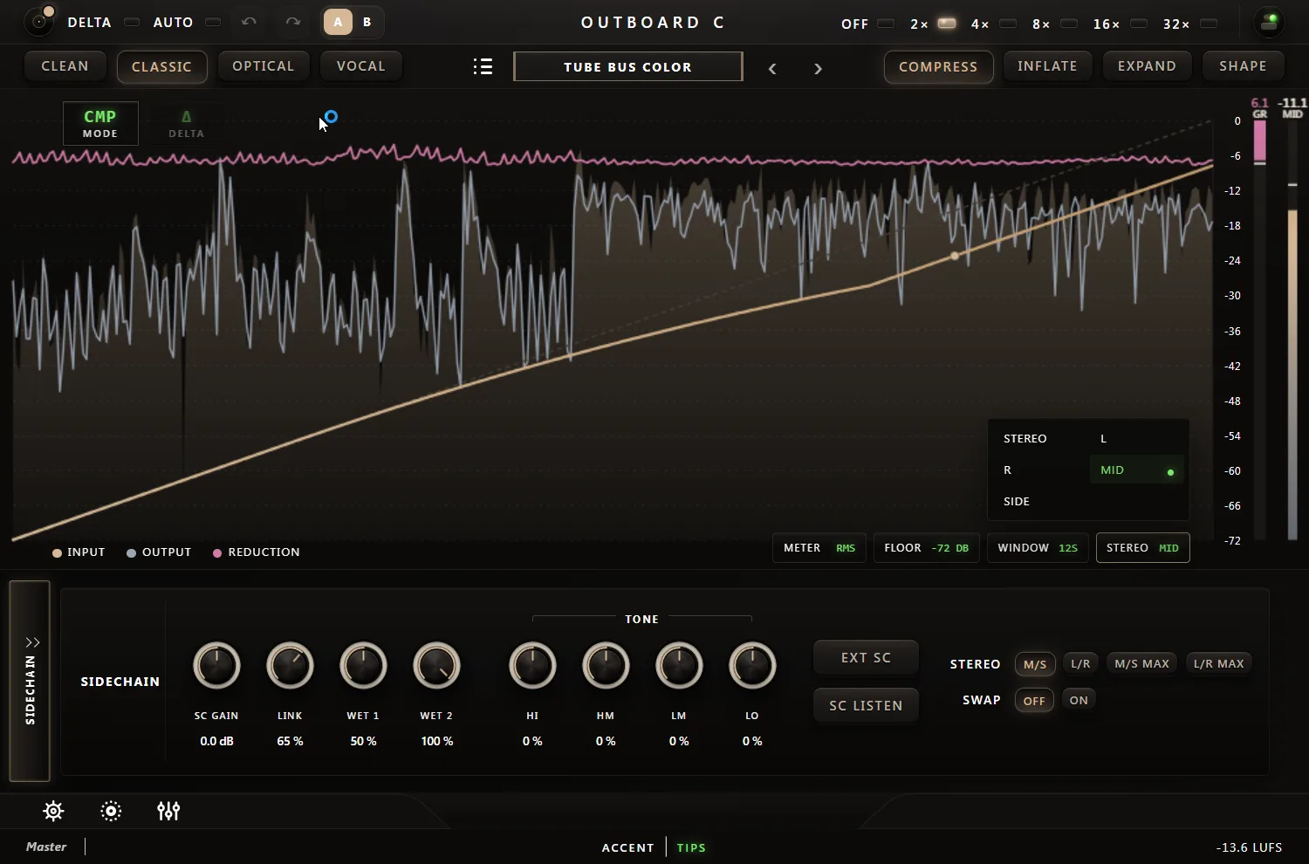The width and height of the screenshot is (1309, 864).
Task: Select the CLEAN compressor style
Action: (x=65, y=66)
